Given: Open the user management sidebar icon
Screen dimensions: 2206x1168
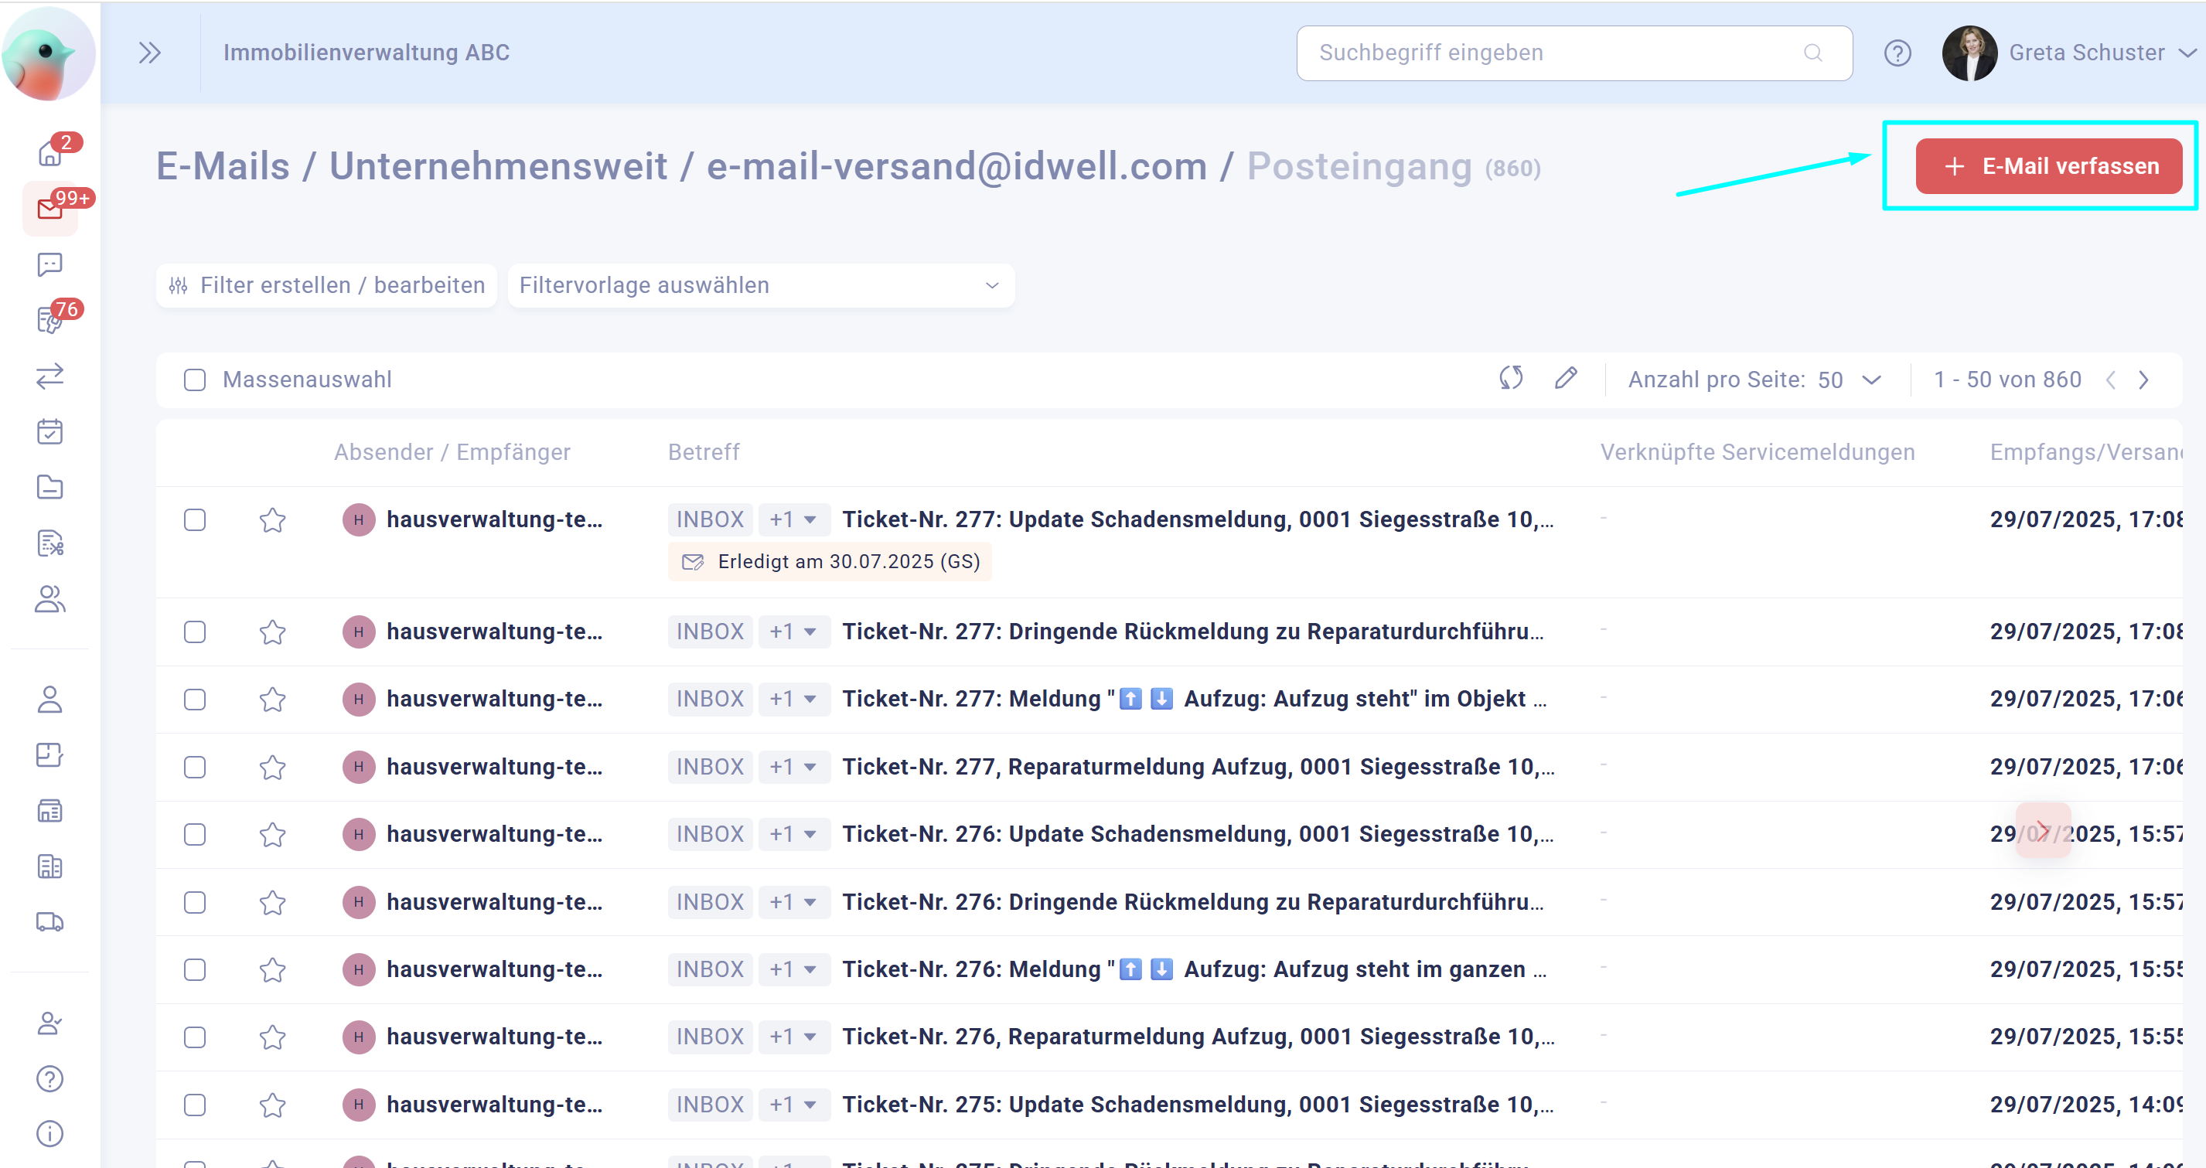Looking at the screenshot, I should click(x=49, y=1023).
